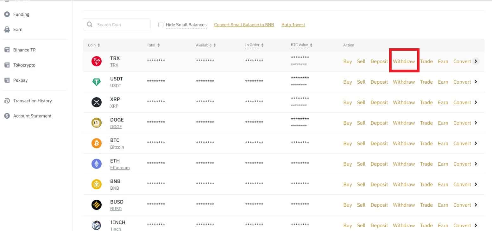This screenshot has height=231, width=492.
Task: Open the underlined Bitcoin name link
Action: [x=117, y=147]
